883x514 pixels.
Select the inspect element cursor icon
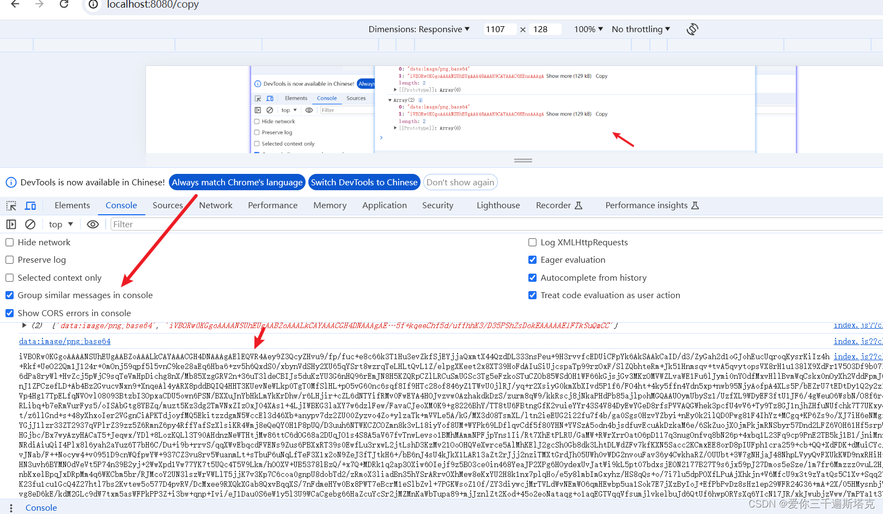coord(11,205)
